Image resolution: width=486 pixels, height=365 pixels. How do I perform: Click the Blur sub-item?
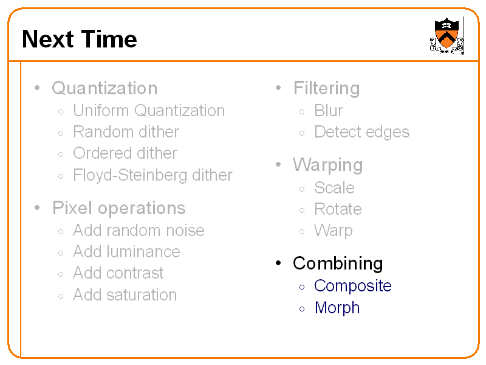point(329,111)
